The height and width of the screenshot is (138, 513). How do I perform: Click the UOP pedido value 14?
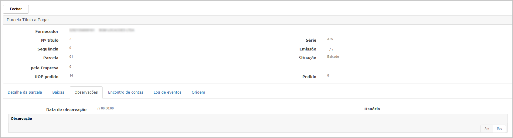71,75
